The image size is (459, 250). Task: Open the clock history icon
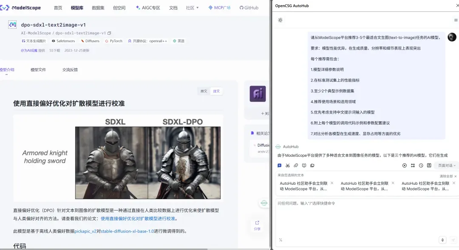point(421,165)
